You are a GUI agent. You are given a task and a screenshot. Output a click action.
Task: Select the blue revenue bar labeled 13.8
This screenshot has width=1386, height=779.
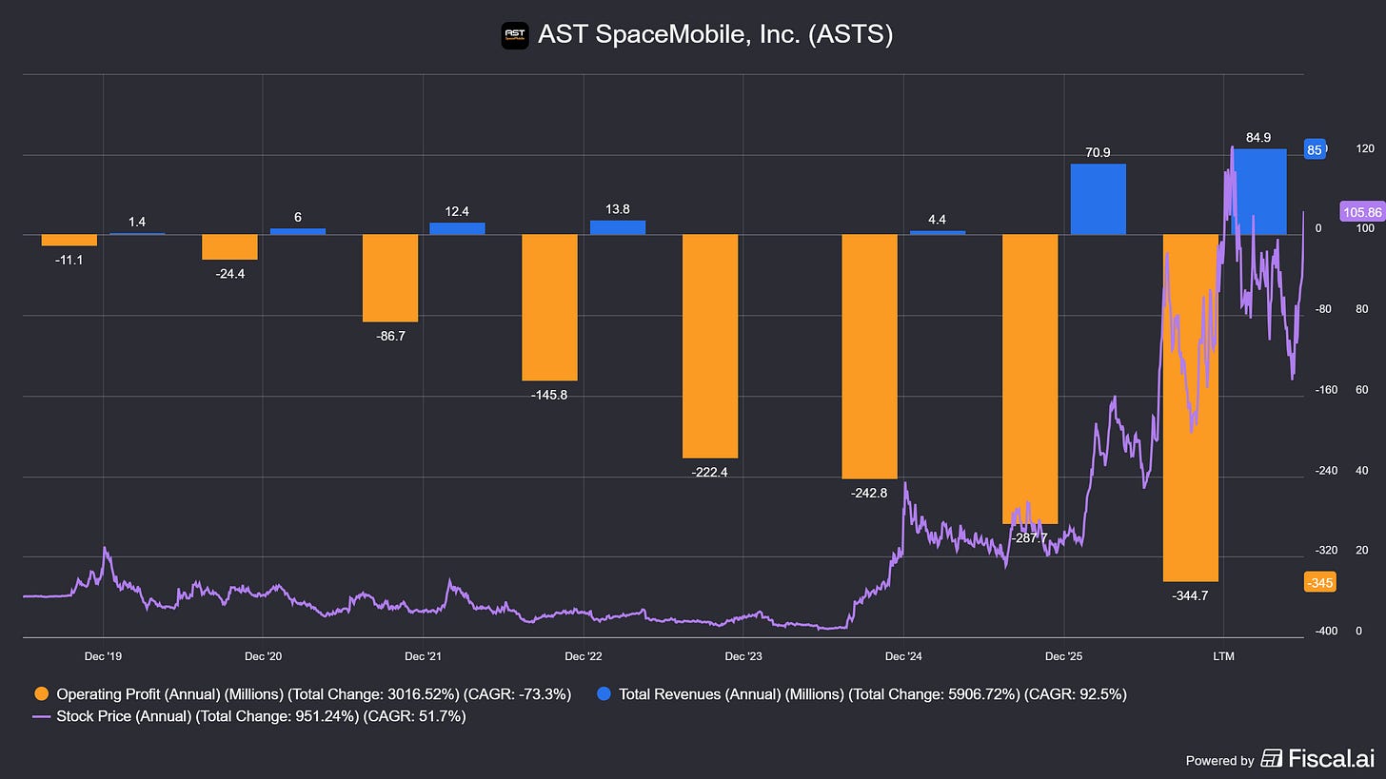click(x=618, y=227)
